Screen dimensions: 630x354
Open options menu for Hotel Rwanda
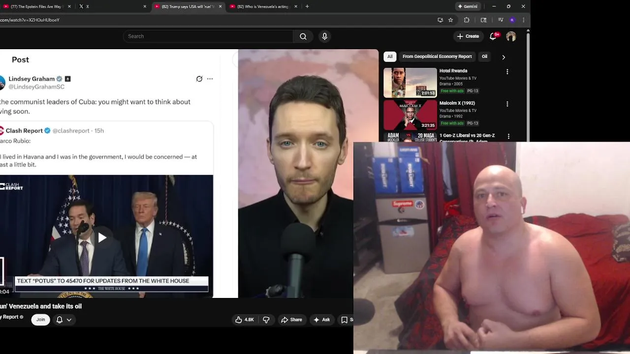pyautogui.click(x=507, y=72)
